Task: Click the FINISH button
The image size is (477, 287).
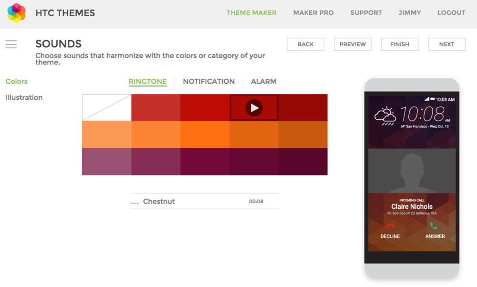Action: point(399,44)
